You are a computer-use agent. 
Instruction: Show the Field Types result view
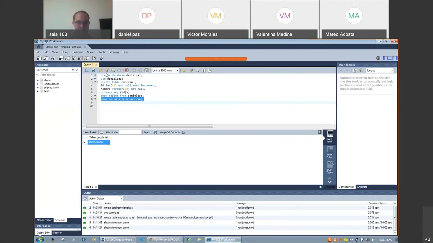point(329,168)
